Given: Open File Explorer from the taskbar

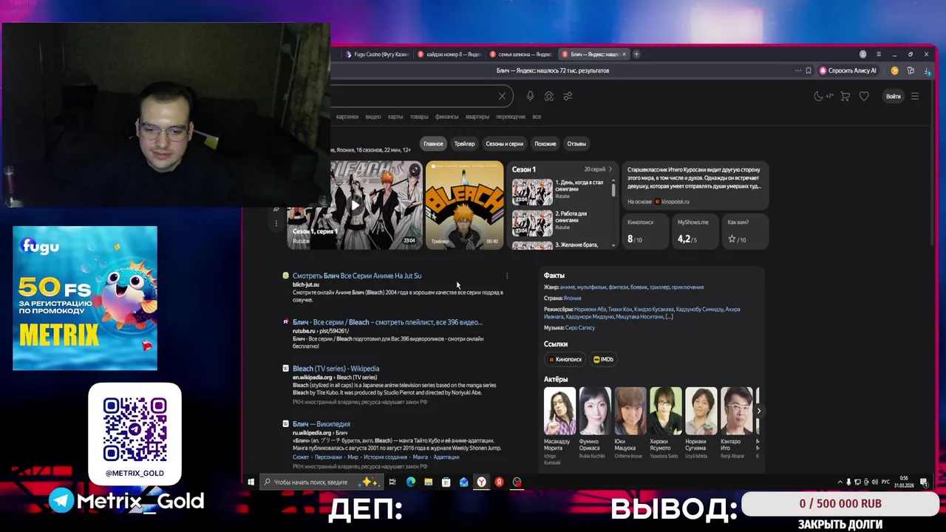Looking at the screenshot, I should click(429, 482).
